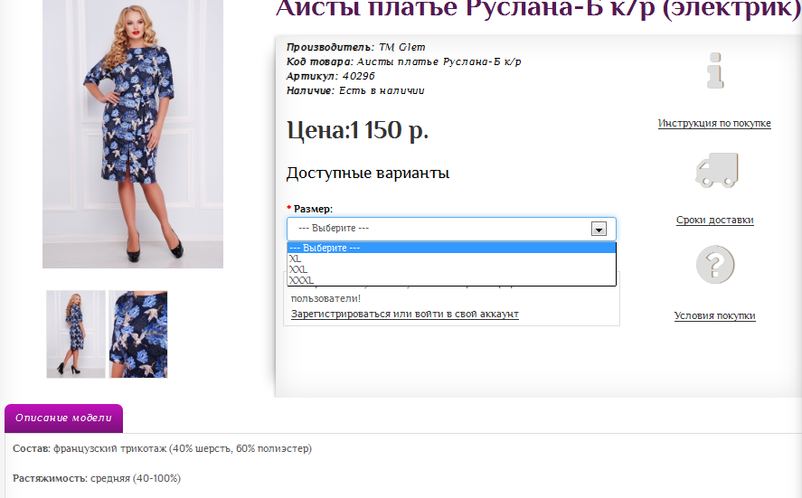Click the Размер field label
Screen dimensions: 802x498
click(x=313, y=209)
